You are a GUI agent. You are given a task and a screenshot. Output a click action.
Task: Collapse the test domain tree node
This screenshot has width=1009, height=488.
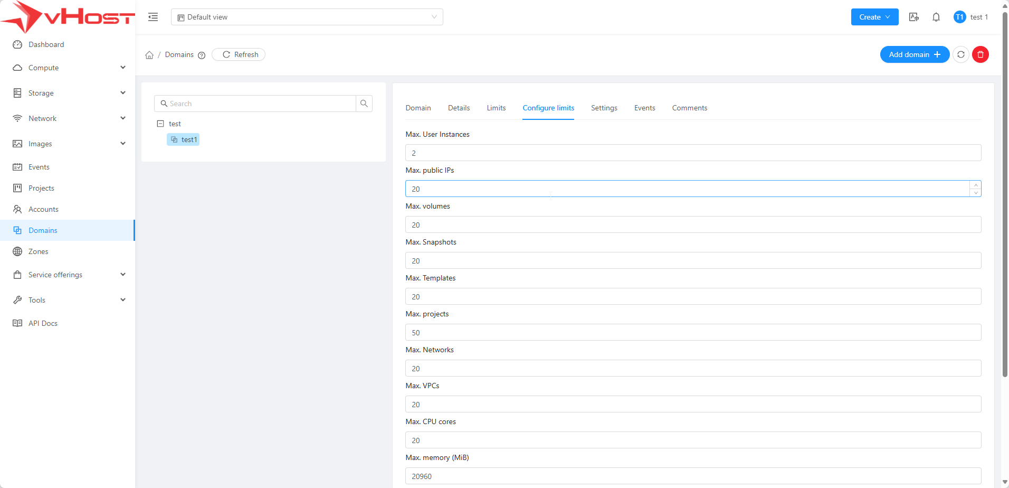pyautogui.click(x=160, y=124)
